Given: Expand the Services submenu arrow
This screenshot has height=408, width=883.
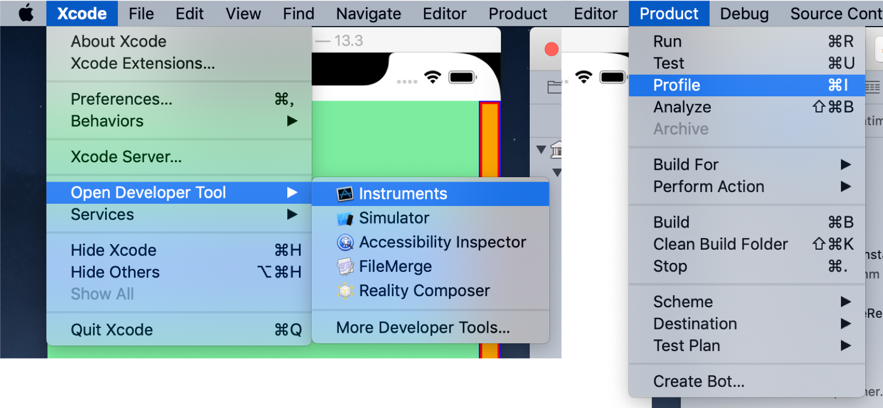Looking at the screenshot, I should (292, 214).
